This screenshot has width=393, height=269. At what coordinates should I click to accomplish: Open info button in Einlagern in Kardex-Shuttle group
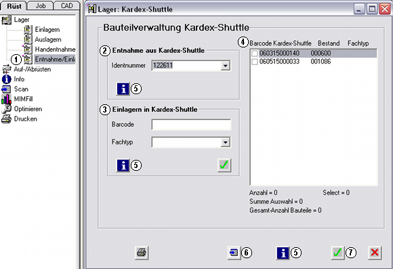[123, 165]
